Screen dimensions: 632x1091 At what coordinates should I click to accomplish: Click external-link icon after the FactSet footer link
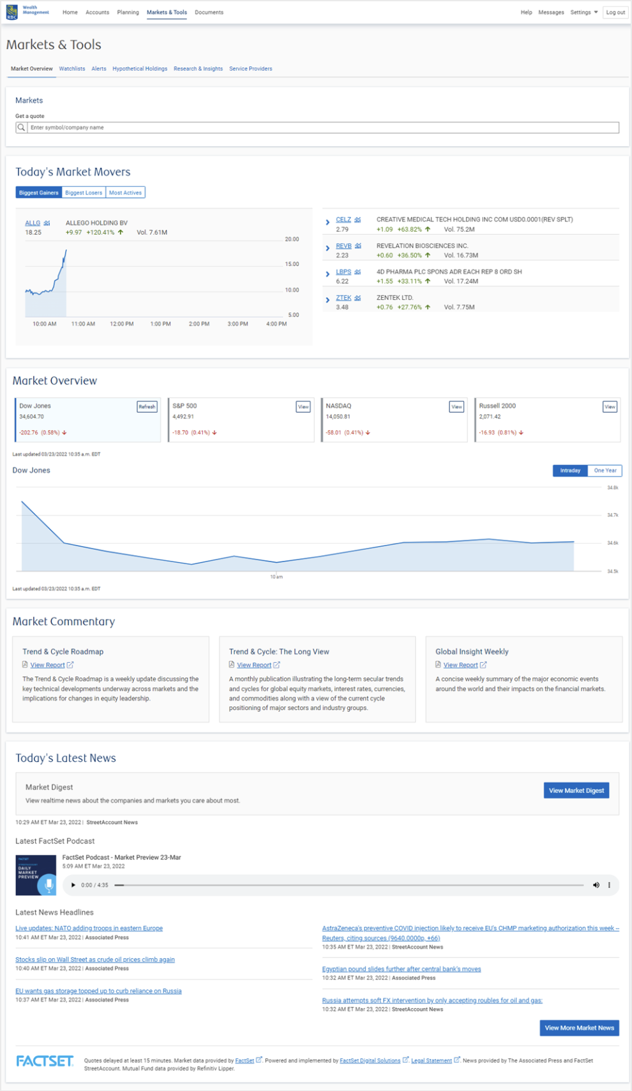pos(259,1060)
